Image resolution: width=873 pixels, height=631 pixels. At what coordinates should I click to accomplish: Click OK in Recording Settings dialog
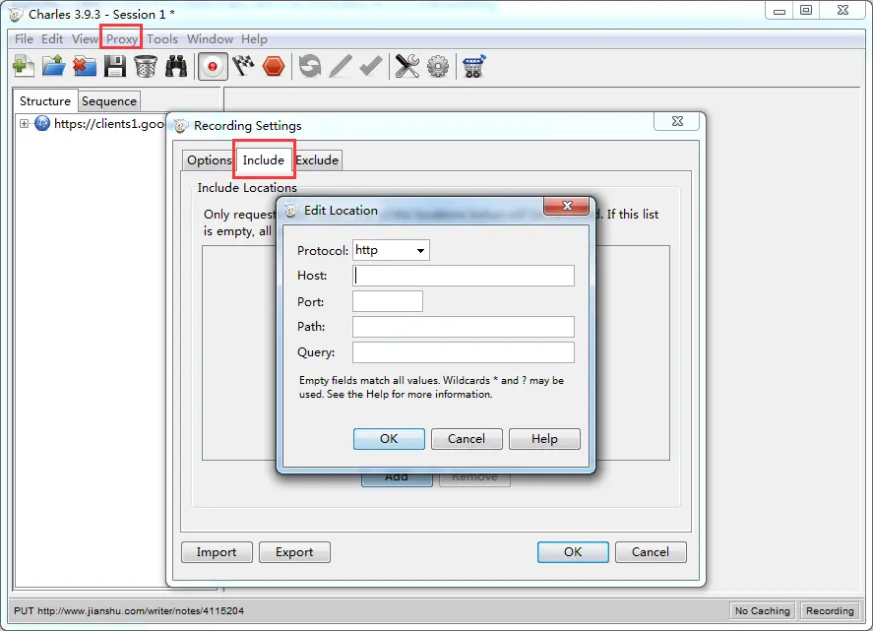(573, 552)
